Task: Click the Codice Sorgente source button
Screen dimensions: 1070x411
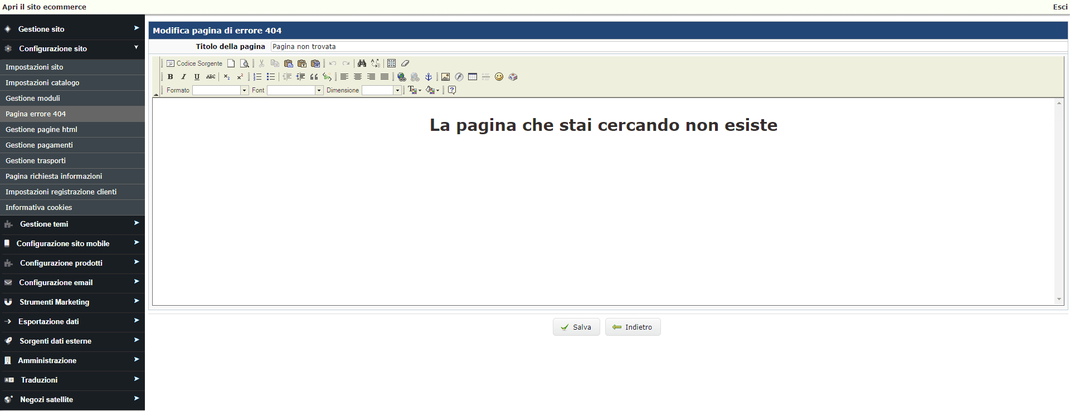Action: [x=194, y=63]
